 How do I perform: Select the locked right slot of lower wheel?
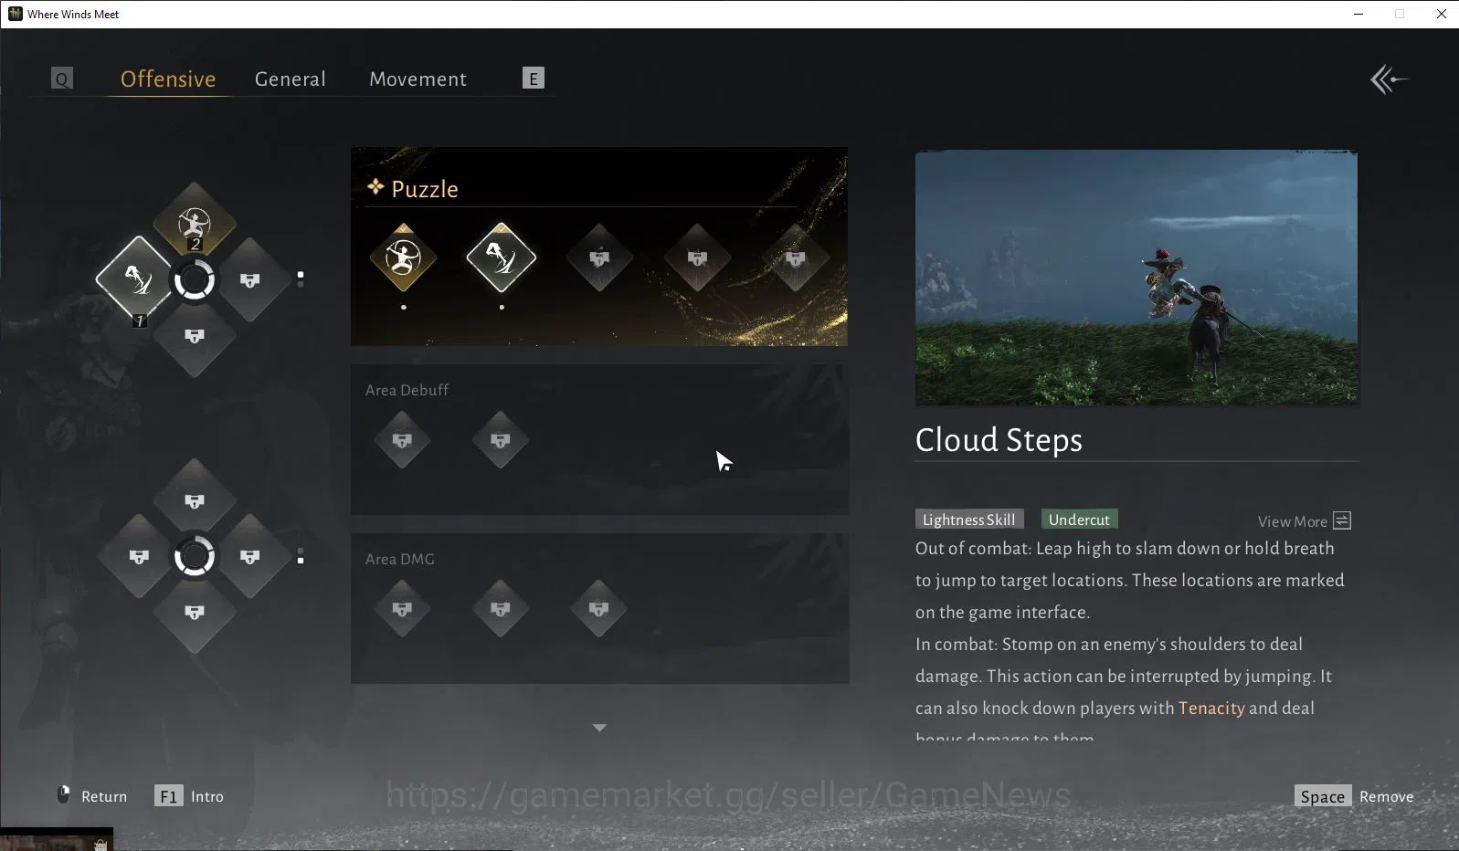click(x=250, y=557)
